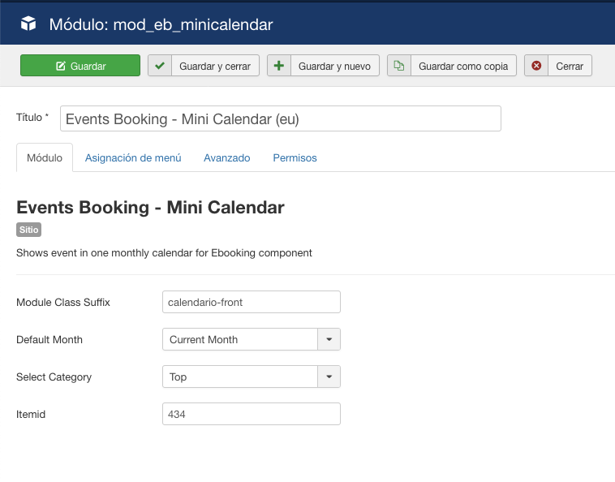Viewport: 615px width, 482px height.
Task: Click into Module Class Suffix field
Action: [251, 302]
